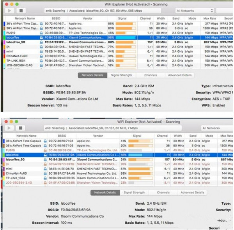Sort by Signal column in upper window
Image resolution: width=234 pixels, height=230 pixels.
tap(122, 18)
